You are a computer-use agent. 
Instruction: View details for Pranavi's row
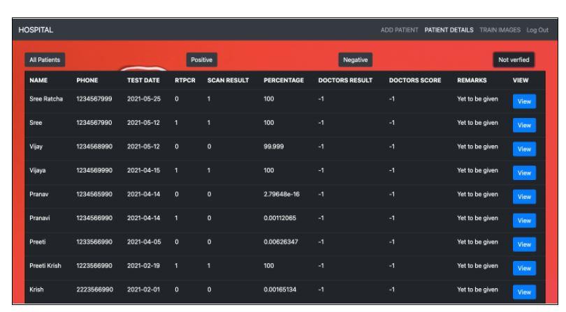[x=524, y=221]
